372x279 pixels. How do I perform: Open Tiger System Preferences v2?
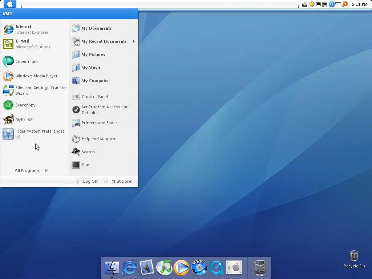(x=35, y=134)
